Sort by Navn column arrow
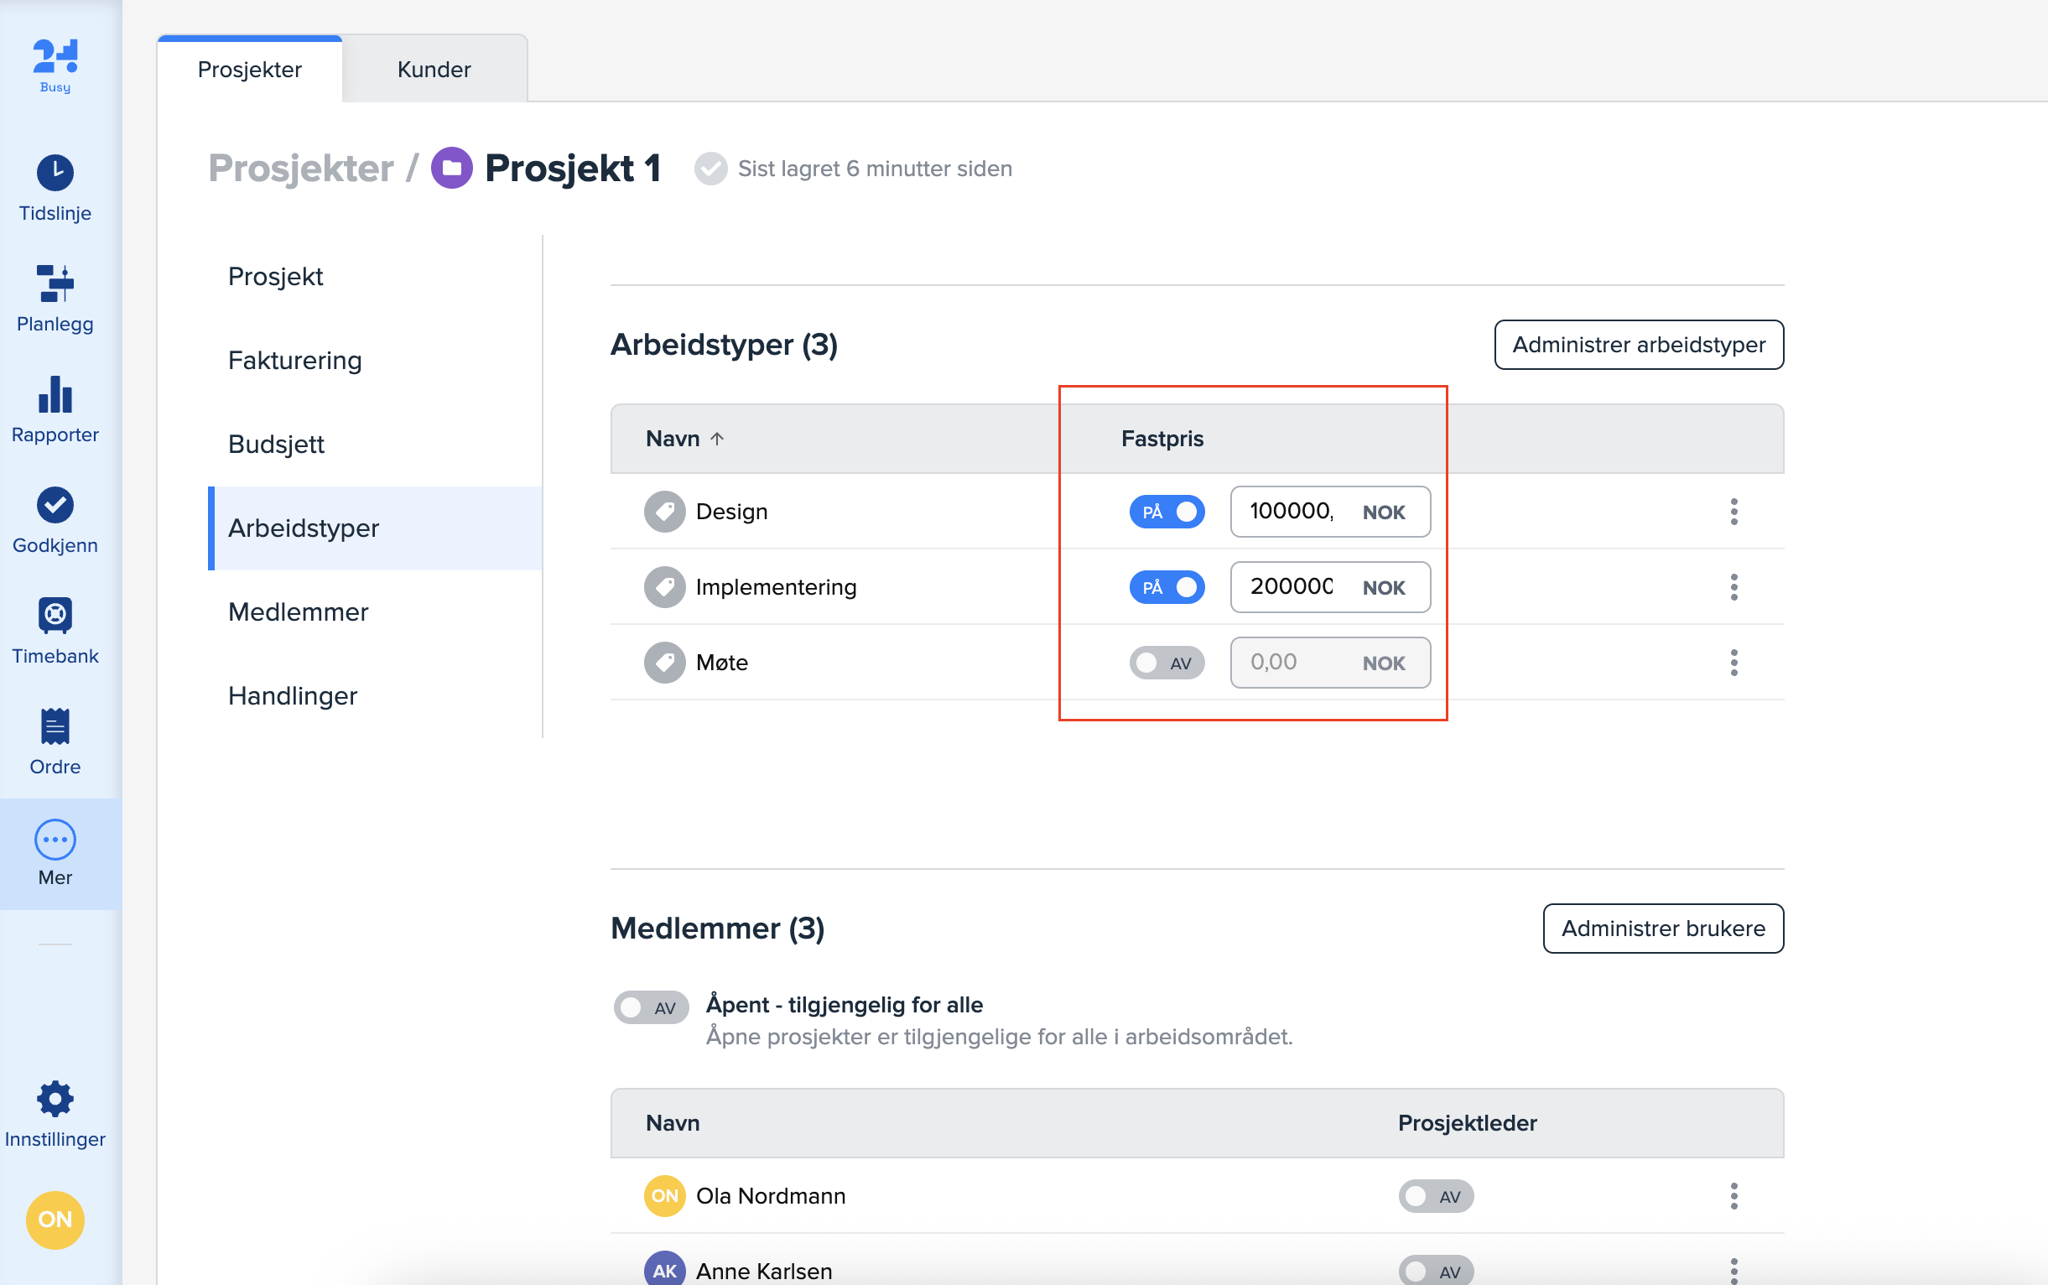2048x1285 pixels. pyautogui.click(x=717, y=439)
